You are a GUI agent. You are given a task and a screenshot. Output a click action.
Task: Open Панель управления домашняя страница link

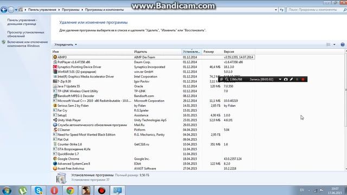pos(22,22)
